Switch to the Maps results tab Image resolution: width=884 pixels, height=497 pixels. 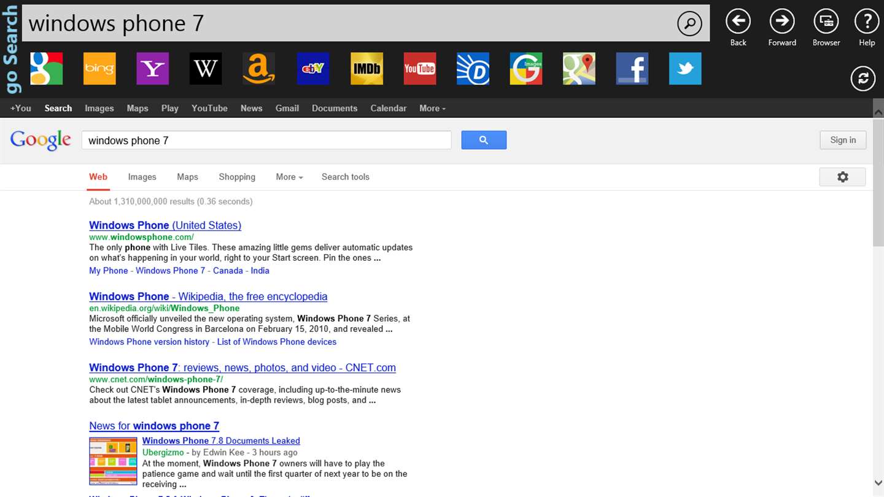[x=187, y=177]
